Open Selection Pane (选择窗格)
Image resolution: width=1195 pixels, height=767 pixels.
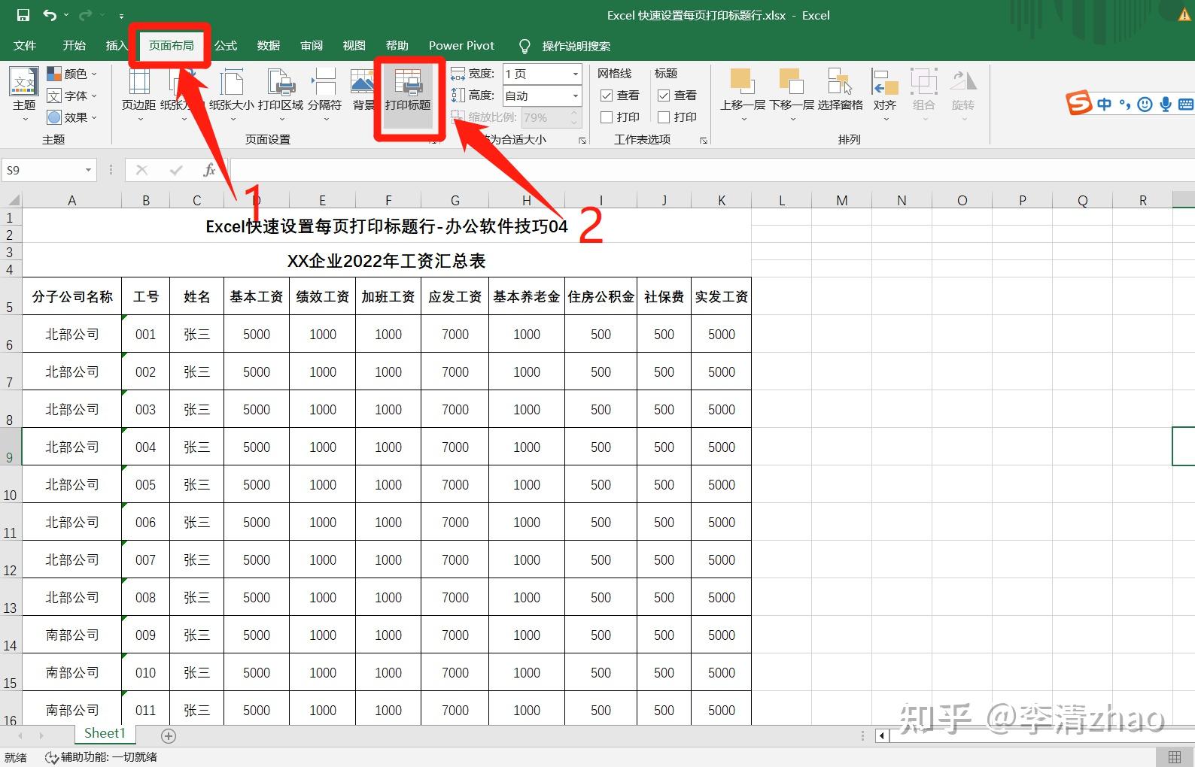point(840,90)
